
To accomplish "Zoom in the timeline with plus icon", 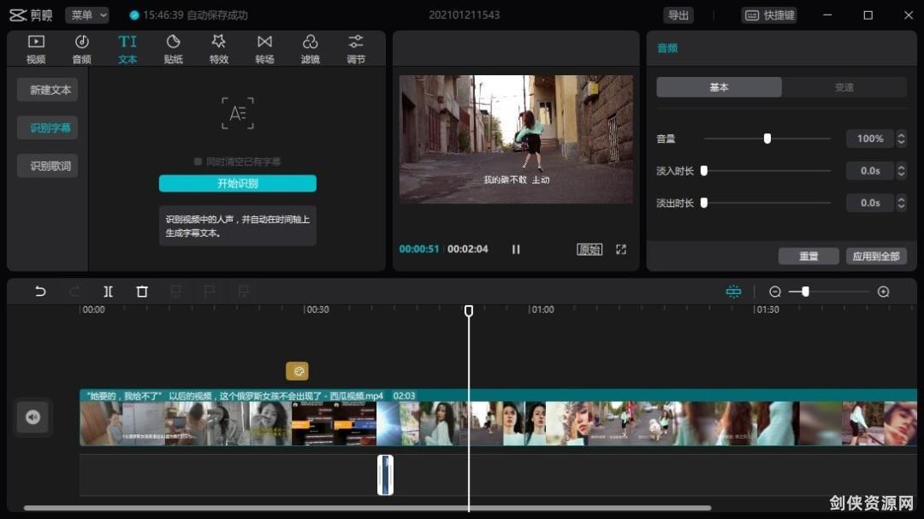I will pos(884,292).
